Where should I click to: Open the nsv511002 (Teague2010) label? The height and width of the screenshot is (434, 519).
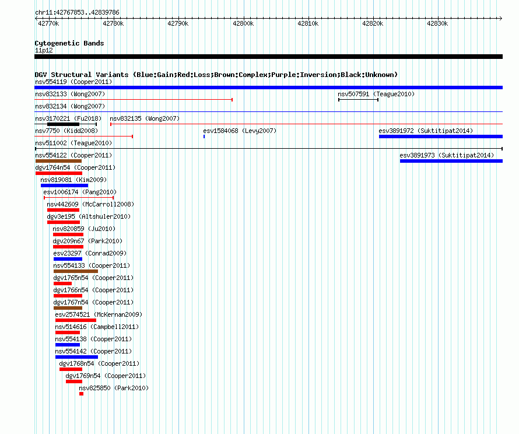pyautogui.click(x=73, y=143)
